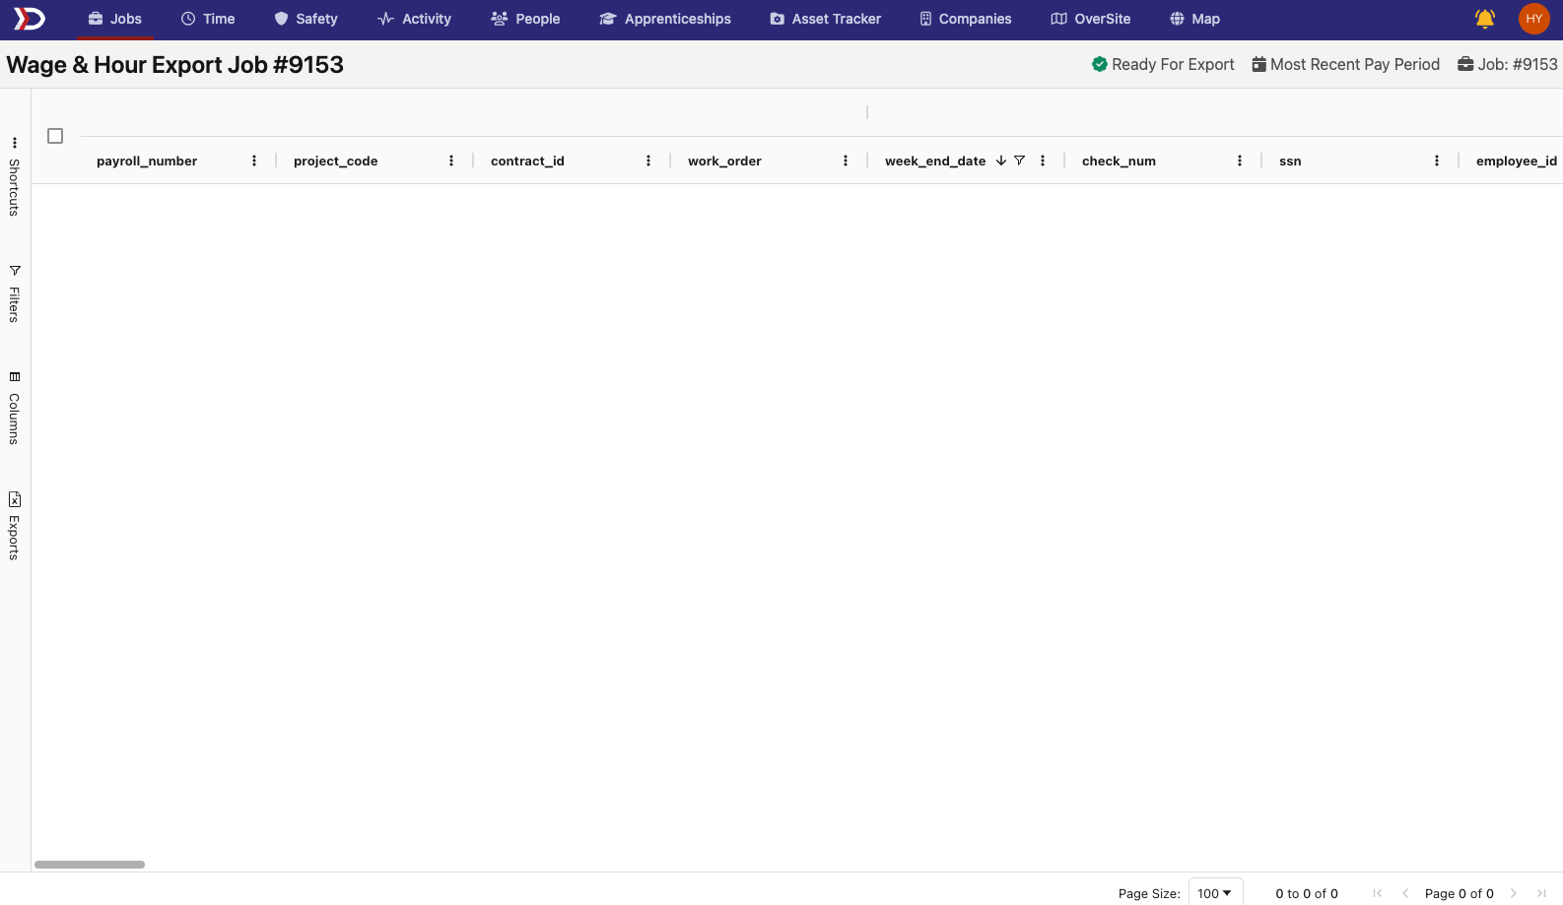The width and height of the screenshot is (1563, 905).
Task: Click the horizontal scrollbar thumb
Action: coord(90,865)
